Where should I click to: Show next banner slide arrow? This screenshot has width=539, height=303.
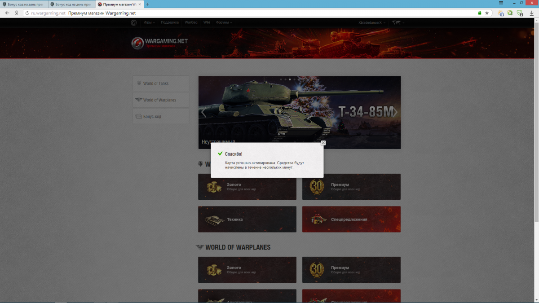point(395,112)
